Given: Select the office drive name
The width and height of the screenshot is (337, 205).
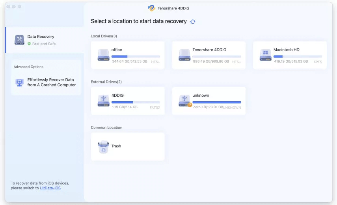Looking at the screenshot, I should click(x=117, y=50).
